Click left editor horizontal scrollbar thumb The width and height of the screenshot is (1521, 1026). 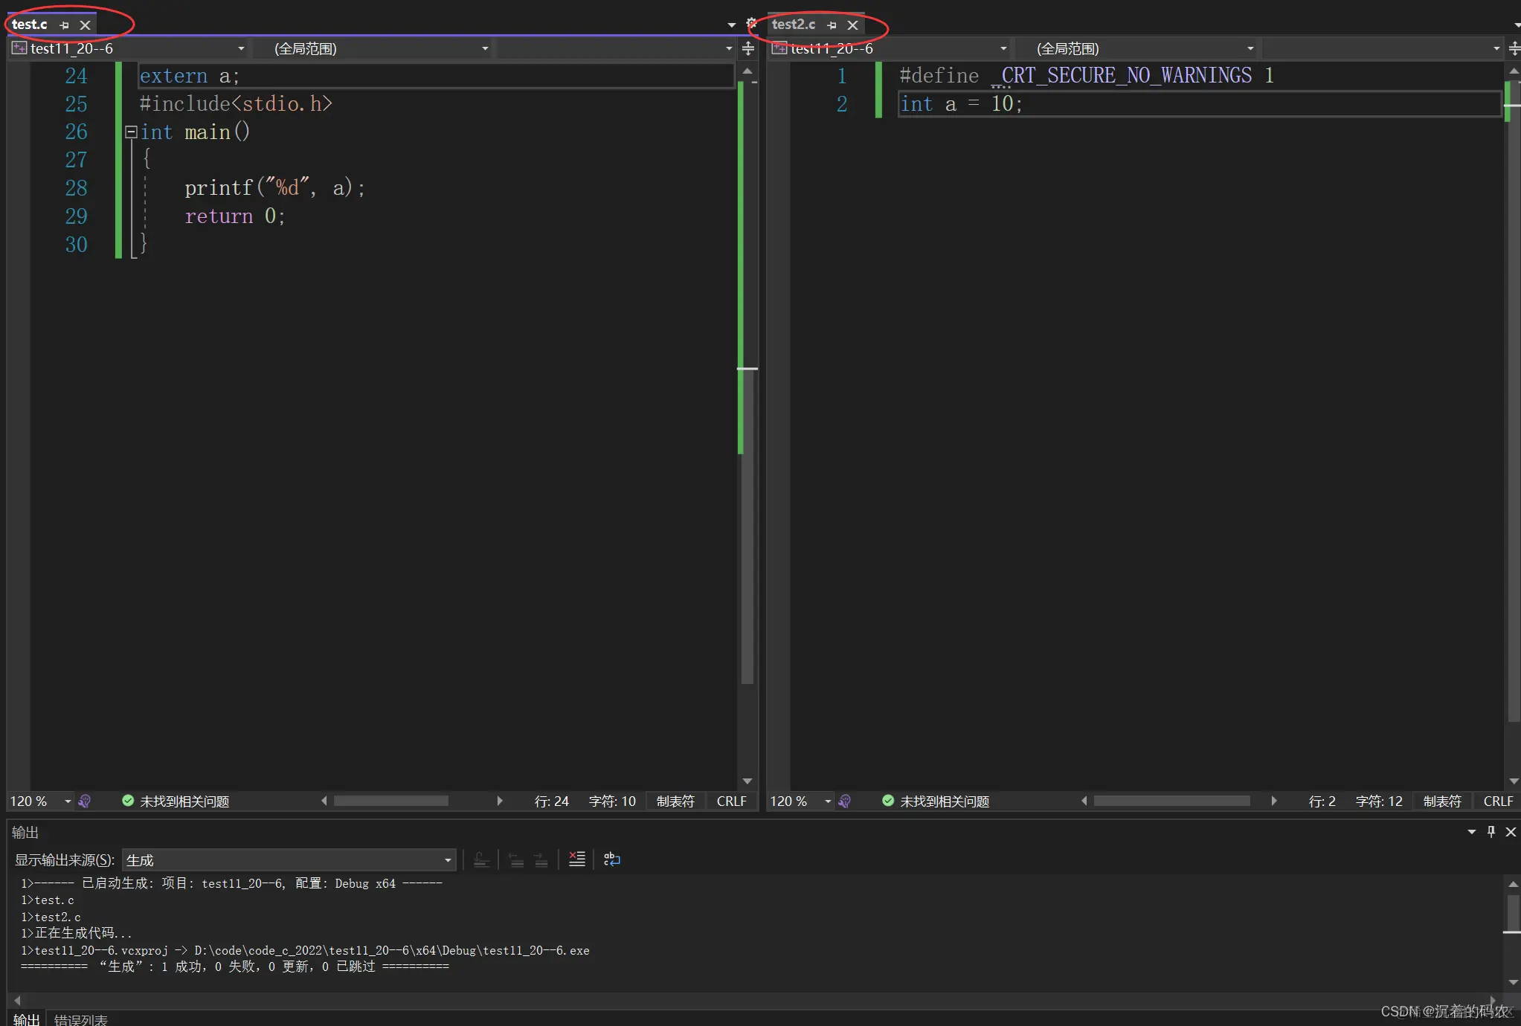(391, 801)
